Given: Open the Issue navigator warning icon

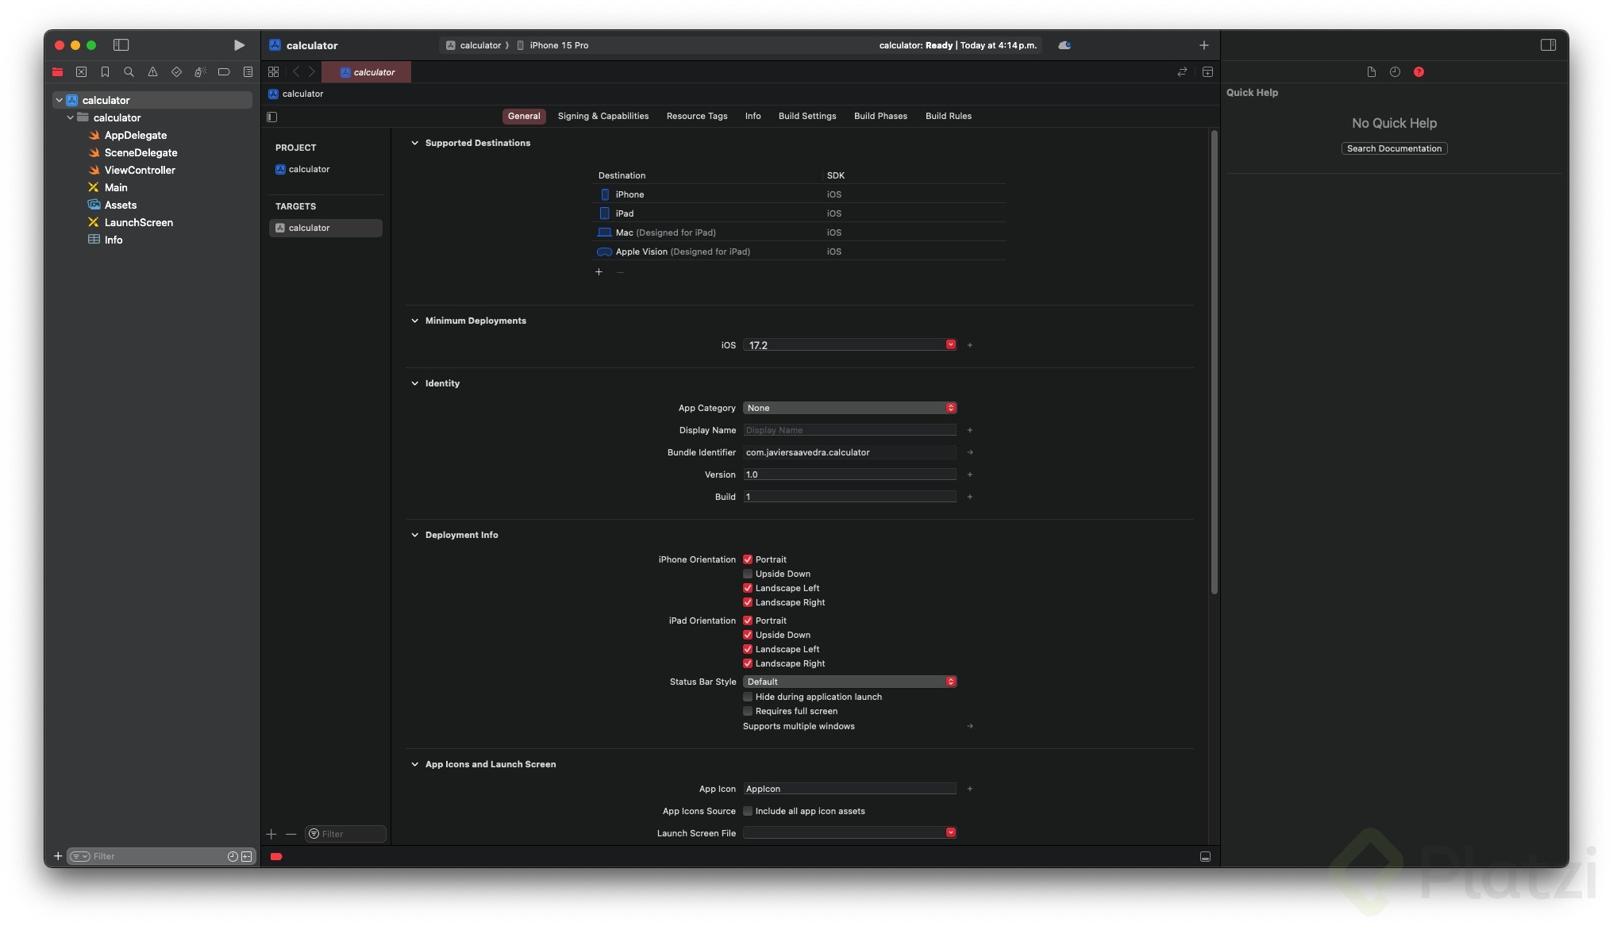Looking at the screenshot, I should click(x=152, y=72).
